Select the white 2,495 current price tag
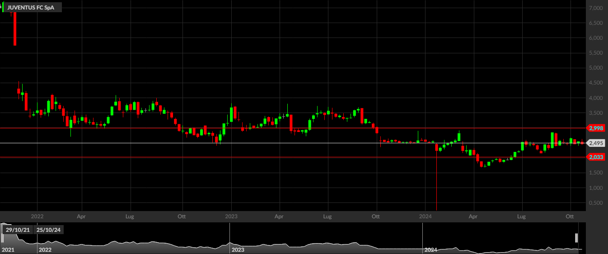Viewport: 608px width, 254px height. [x=596, y=143]
